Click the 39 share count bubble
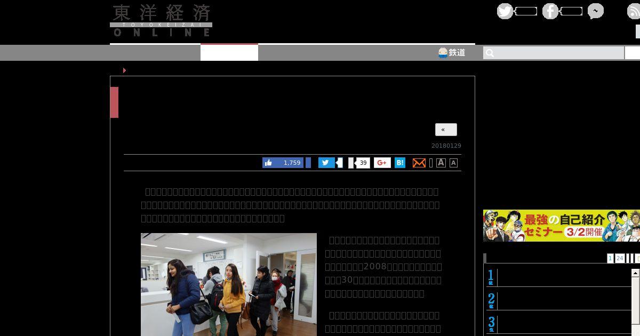This screenshot has width=640, height=336. [363, 163]
